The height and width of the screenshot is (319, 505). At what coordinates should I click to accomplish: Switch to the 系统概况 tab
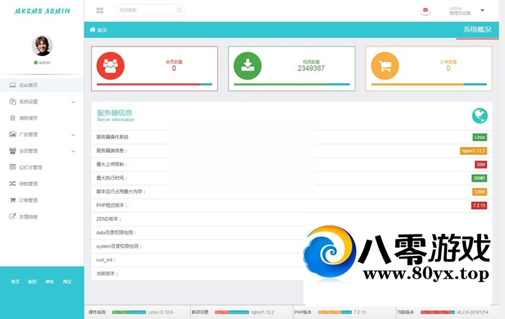(477, 30)
